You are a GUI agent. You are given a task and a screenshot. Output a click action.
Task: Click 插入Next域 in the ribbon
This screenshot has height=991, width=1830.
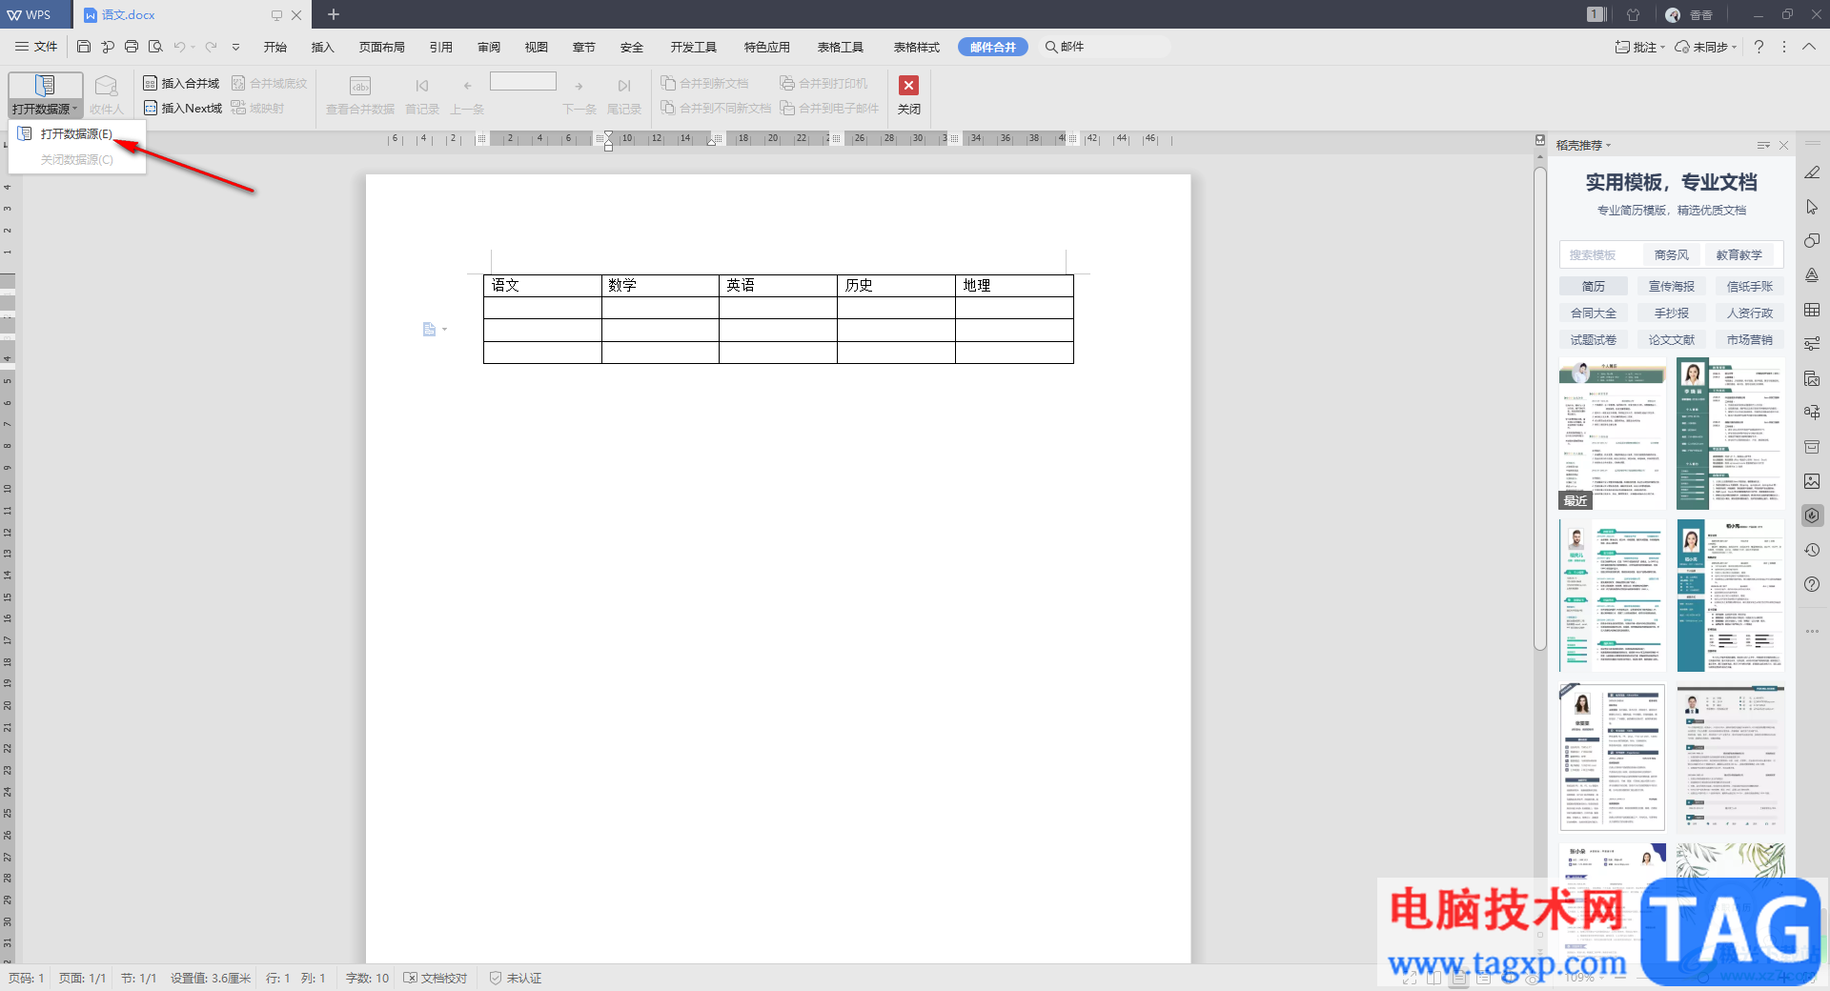(183, 109)
